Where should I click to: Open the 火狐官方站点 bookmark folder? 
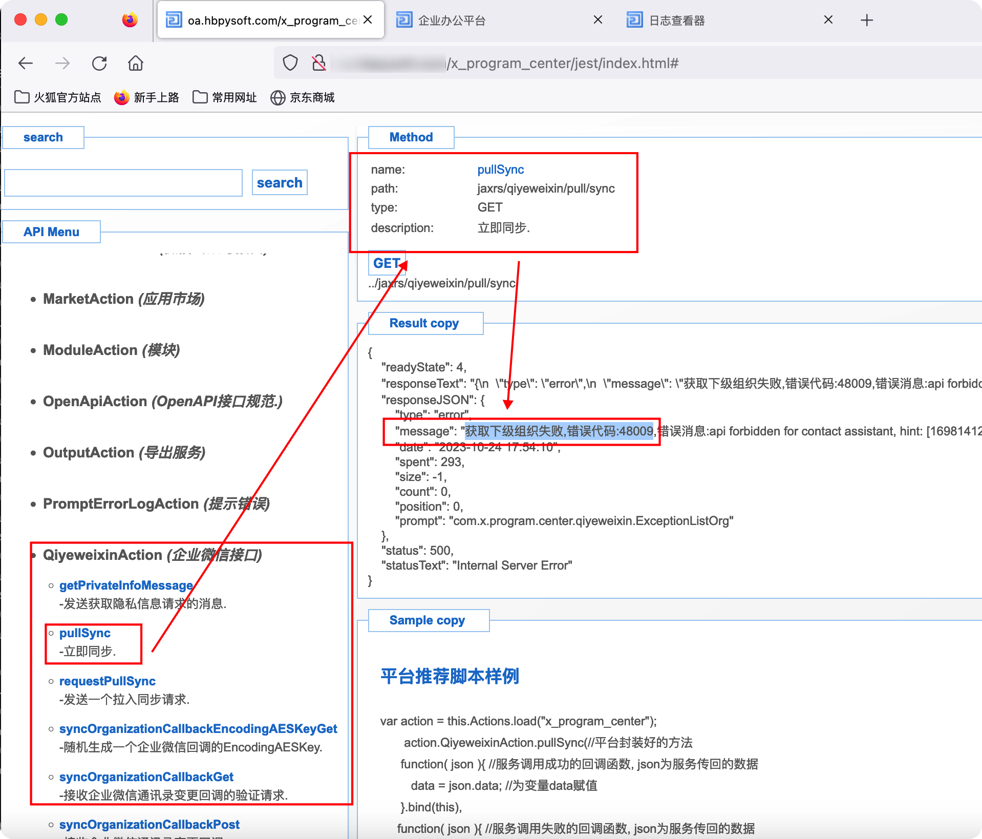click(x=58, y=97)
